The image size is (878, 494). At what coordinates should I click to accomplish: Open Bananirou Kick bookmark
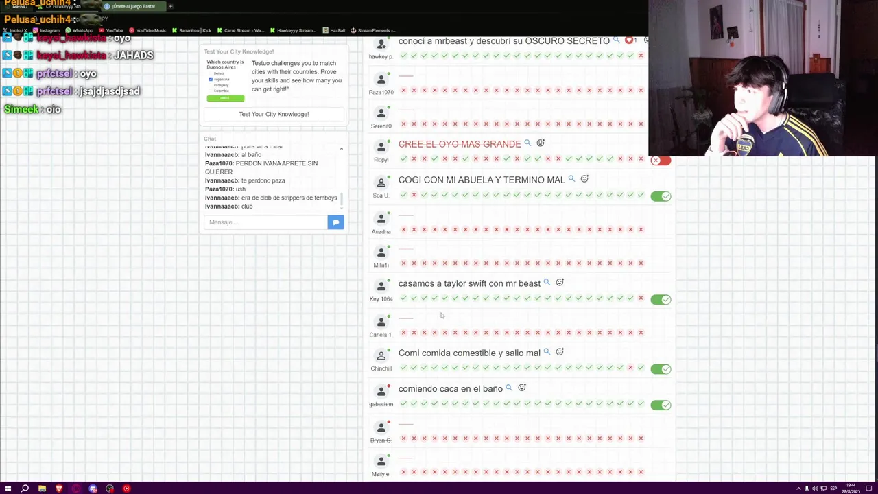pyautogui.click(x=191, y=30)
